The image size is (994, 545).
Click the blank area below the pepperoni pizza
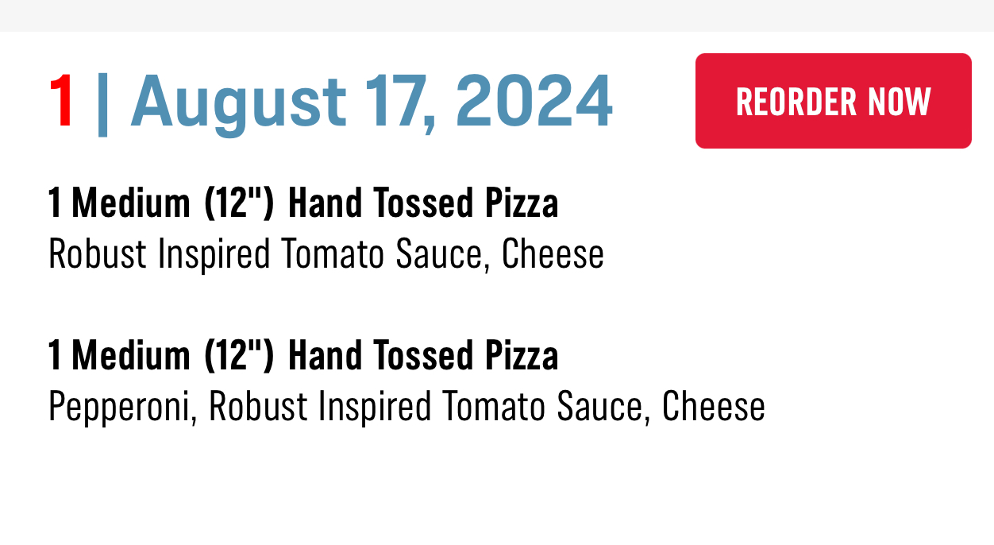(x=497, y=489)
